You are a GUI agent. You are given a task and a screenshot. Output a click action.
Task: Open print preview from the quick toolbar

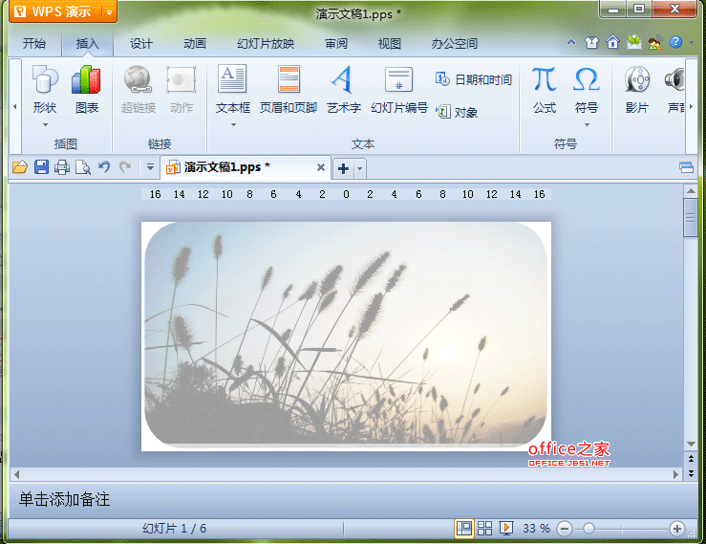(x=83, y=167)
